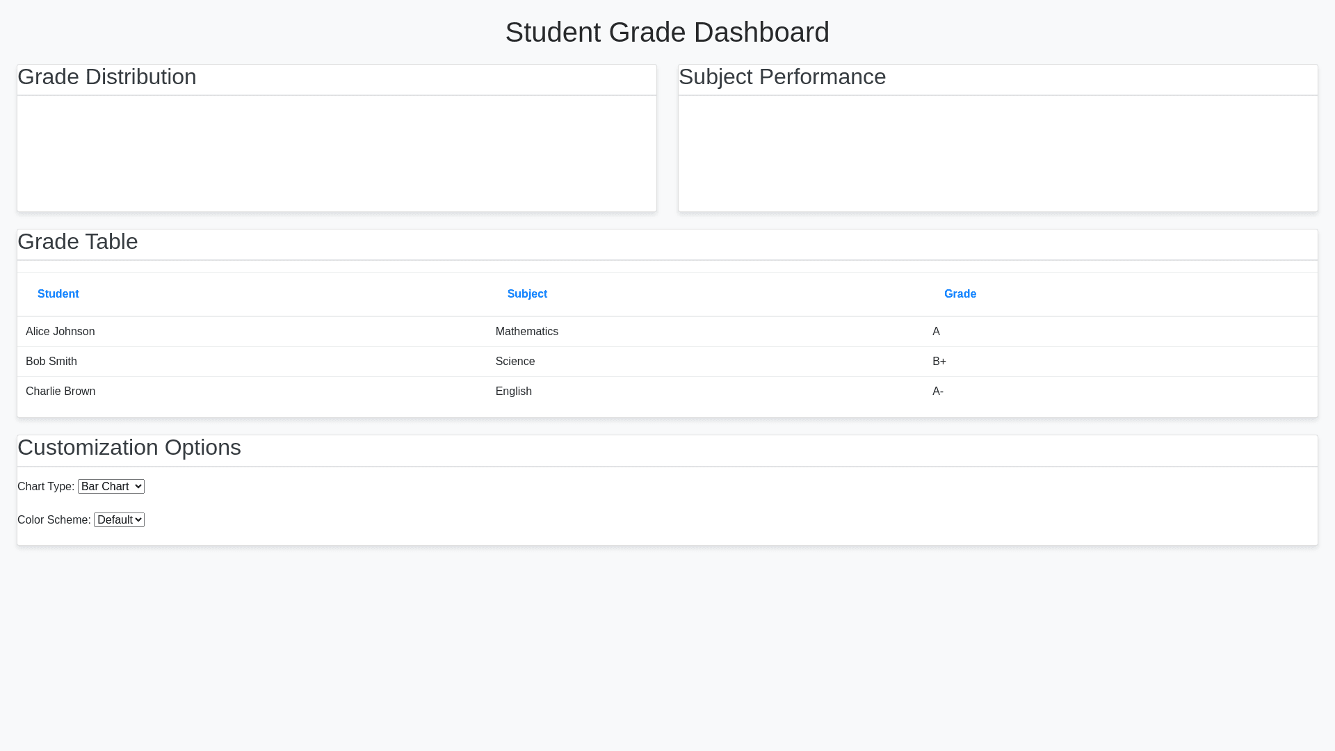This screenshot has height=751, width=1335.
Task: Click the A grade cell for Alice
Action: [x=936, y=332]
